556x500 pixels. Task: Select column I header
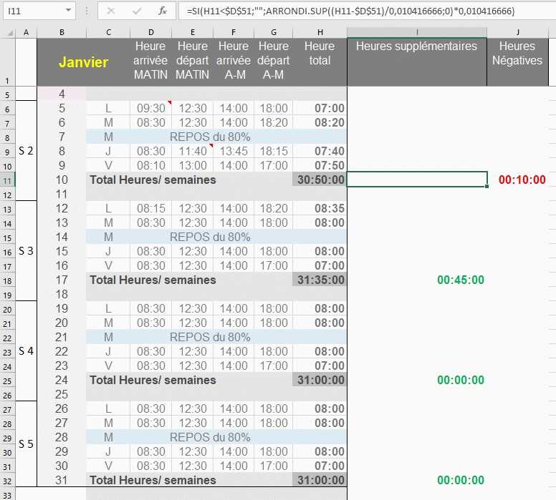point(417,33)
